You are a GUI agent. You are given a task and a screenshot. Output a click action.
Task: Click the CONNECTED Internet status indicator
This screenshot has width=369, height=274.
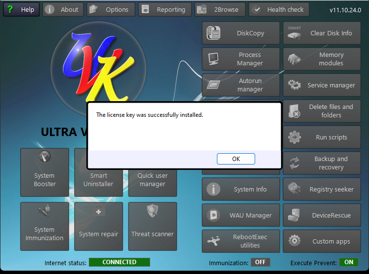point(119,262)
